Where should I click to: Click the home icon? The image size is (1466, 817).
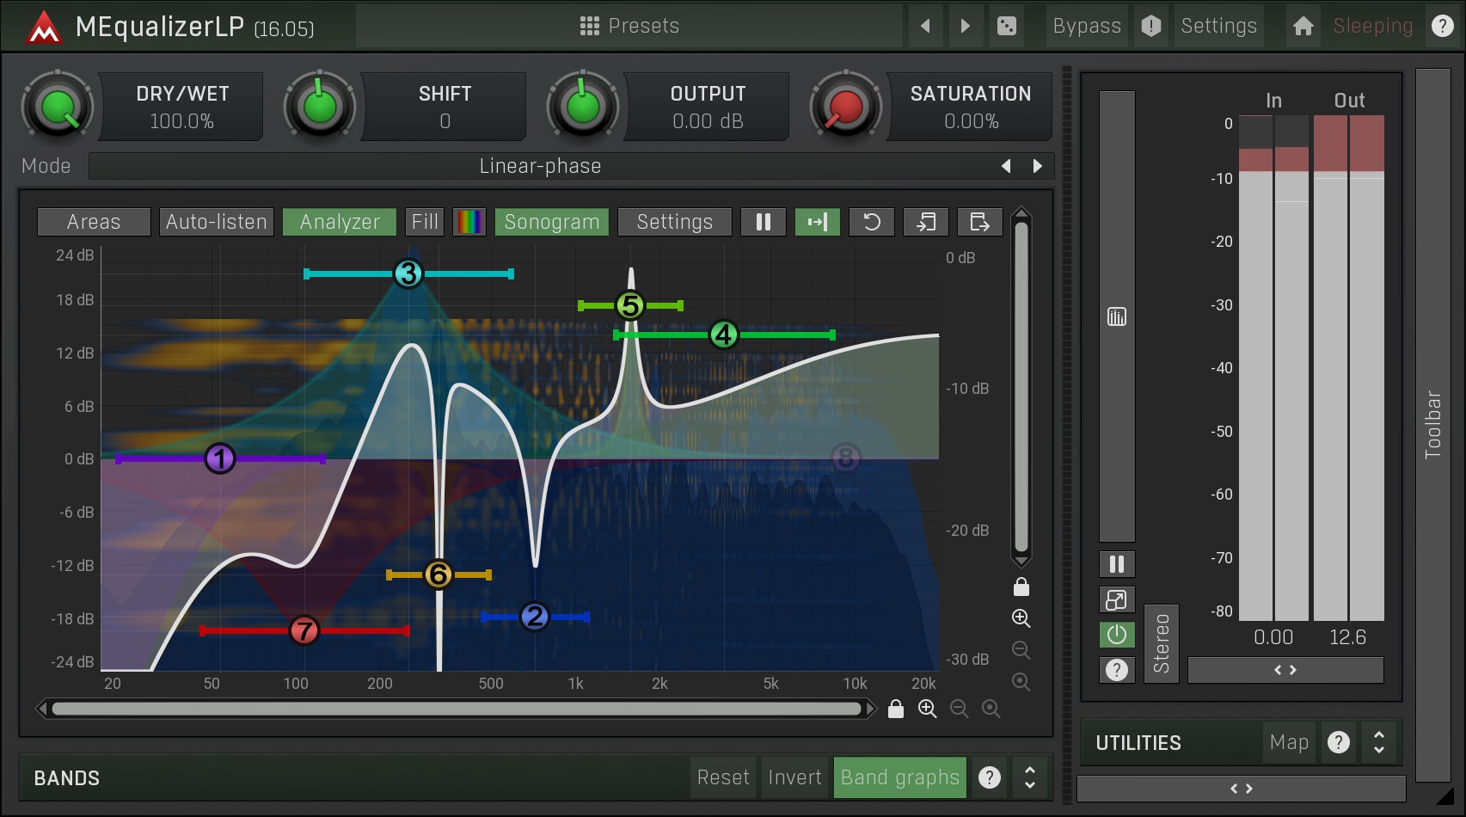tap(1303, 26)
